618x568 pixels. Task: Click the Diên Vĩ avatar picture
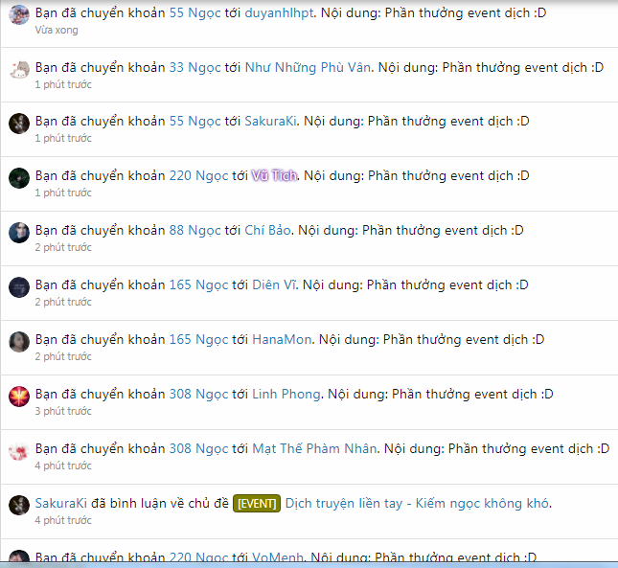pos(19,287)
